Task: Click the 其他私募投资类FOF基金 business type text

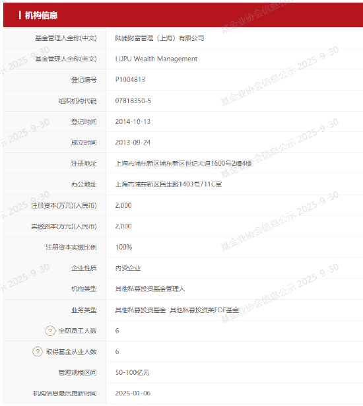Action: click(204, 310)
